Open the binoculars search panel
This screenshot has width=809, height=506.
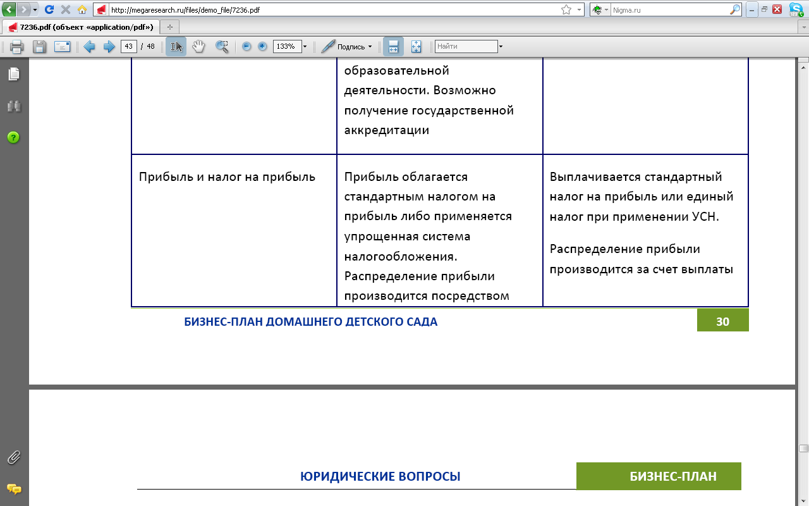tap(13, 106)
